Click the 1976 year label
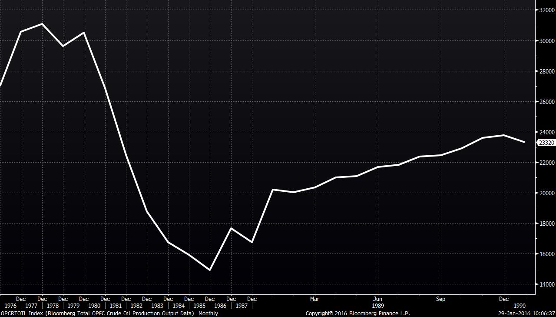 [10, 306]
